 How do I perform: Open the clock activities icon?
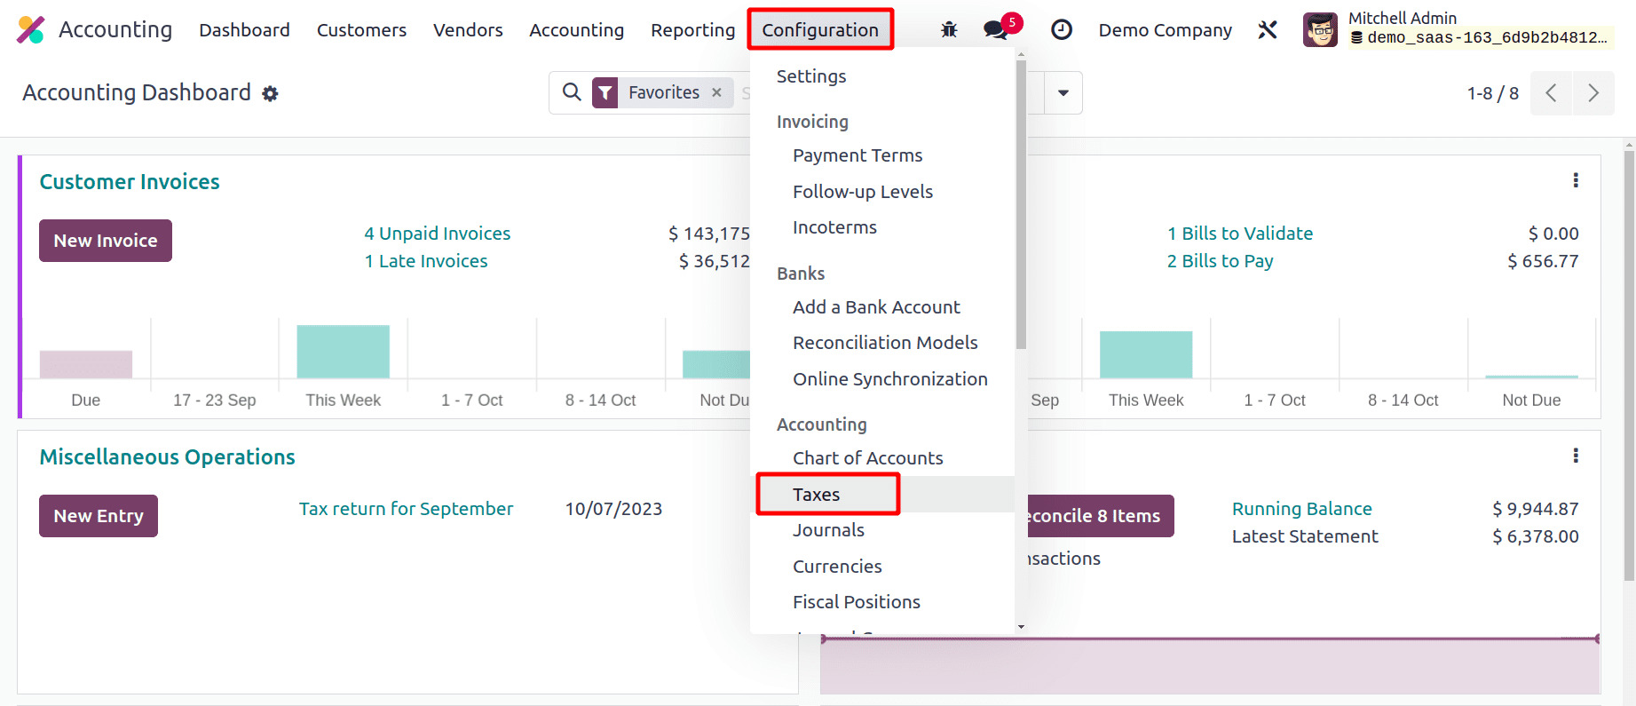(1061, 30)
